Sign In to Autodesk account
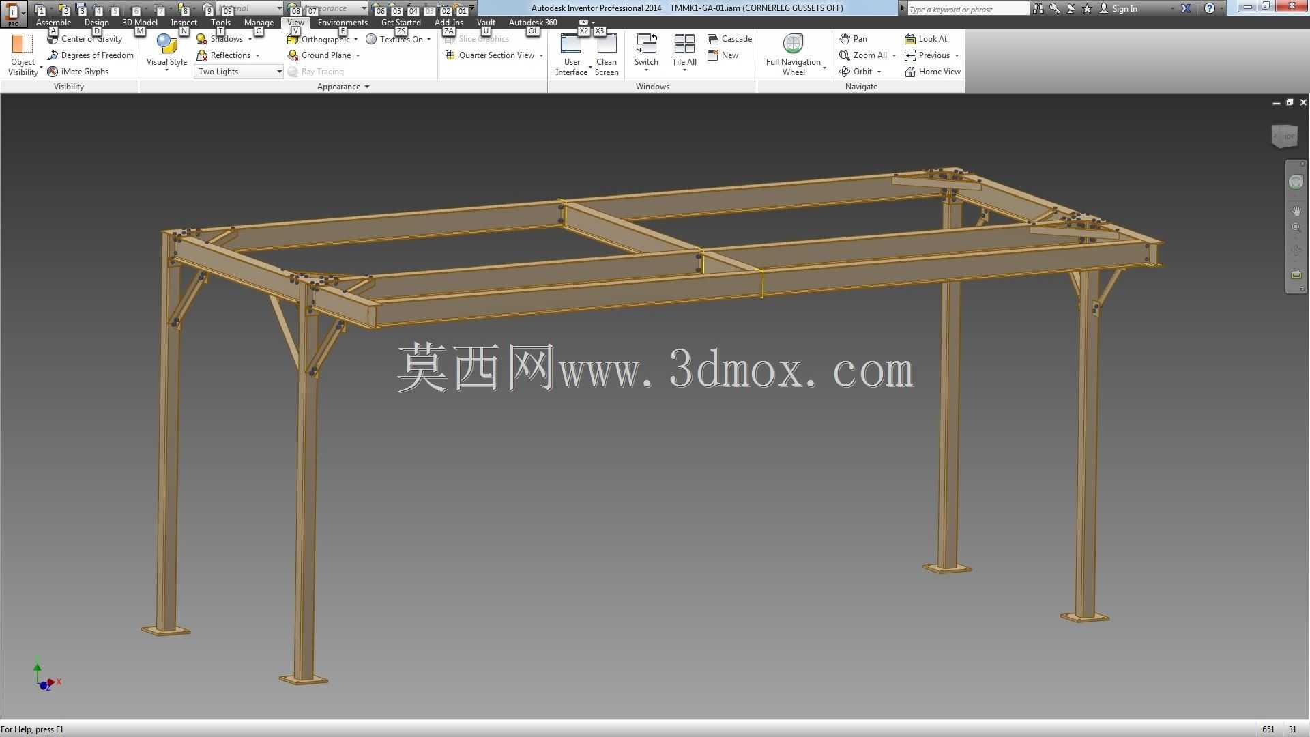The image size is (1310, 737). coord(1118,9)
